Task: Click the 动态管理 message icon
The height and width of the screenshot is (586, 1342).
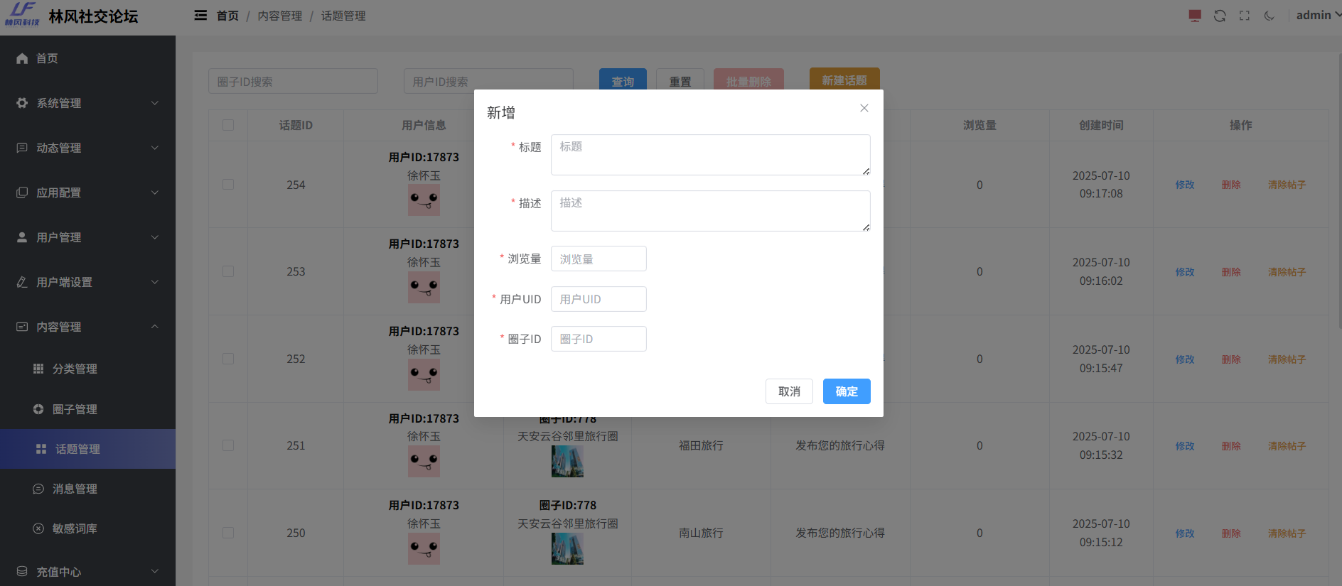Action: tap(22, 148)
